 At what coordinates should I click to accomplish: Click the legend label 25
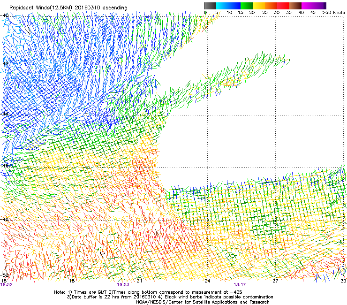265,12
